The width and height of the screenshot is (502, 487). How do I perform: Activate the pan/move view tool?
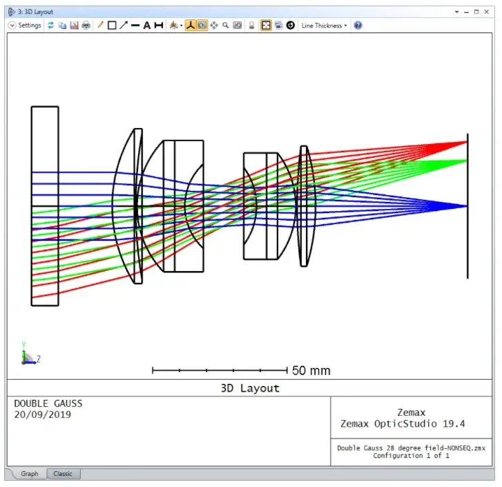(214, 26)
